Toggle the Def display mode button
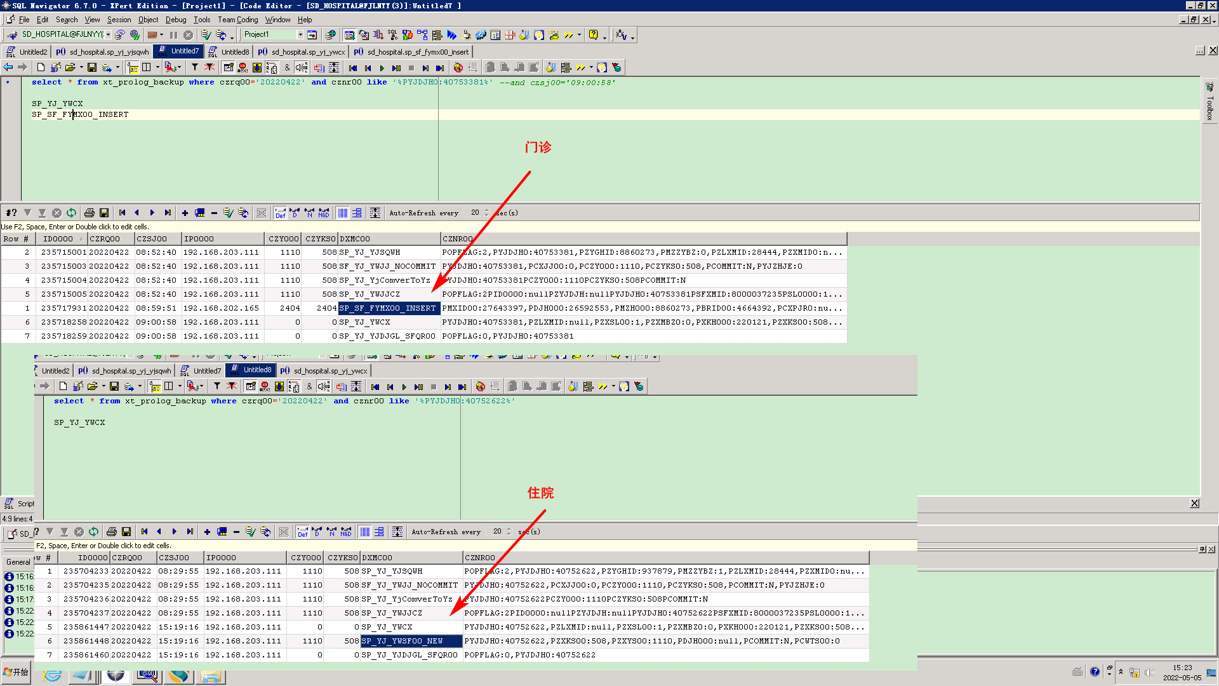The height and width of the screenshot is (686, 1219). tap(280, 213)
